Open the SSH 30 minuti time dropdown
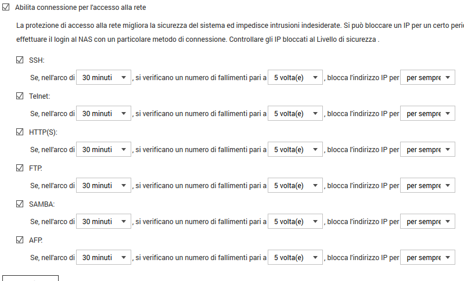The image size is (464, 281). (x=104, y=78)
